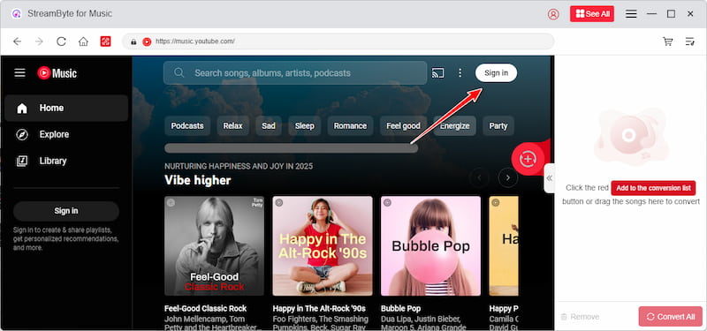This screenshot has width=707, height=331.
Task: Open the shopping cart icon
Action: click(x=668, y=41)
